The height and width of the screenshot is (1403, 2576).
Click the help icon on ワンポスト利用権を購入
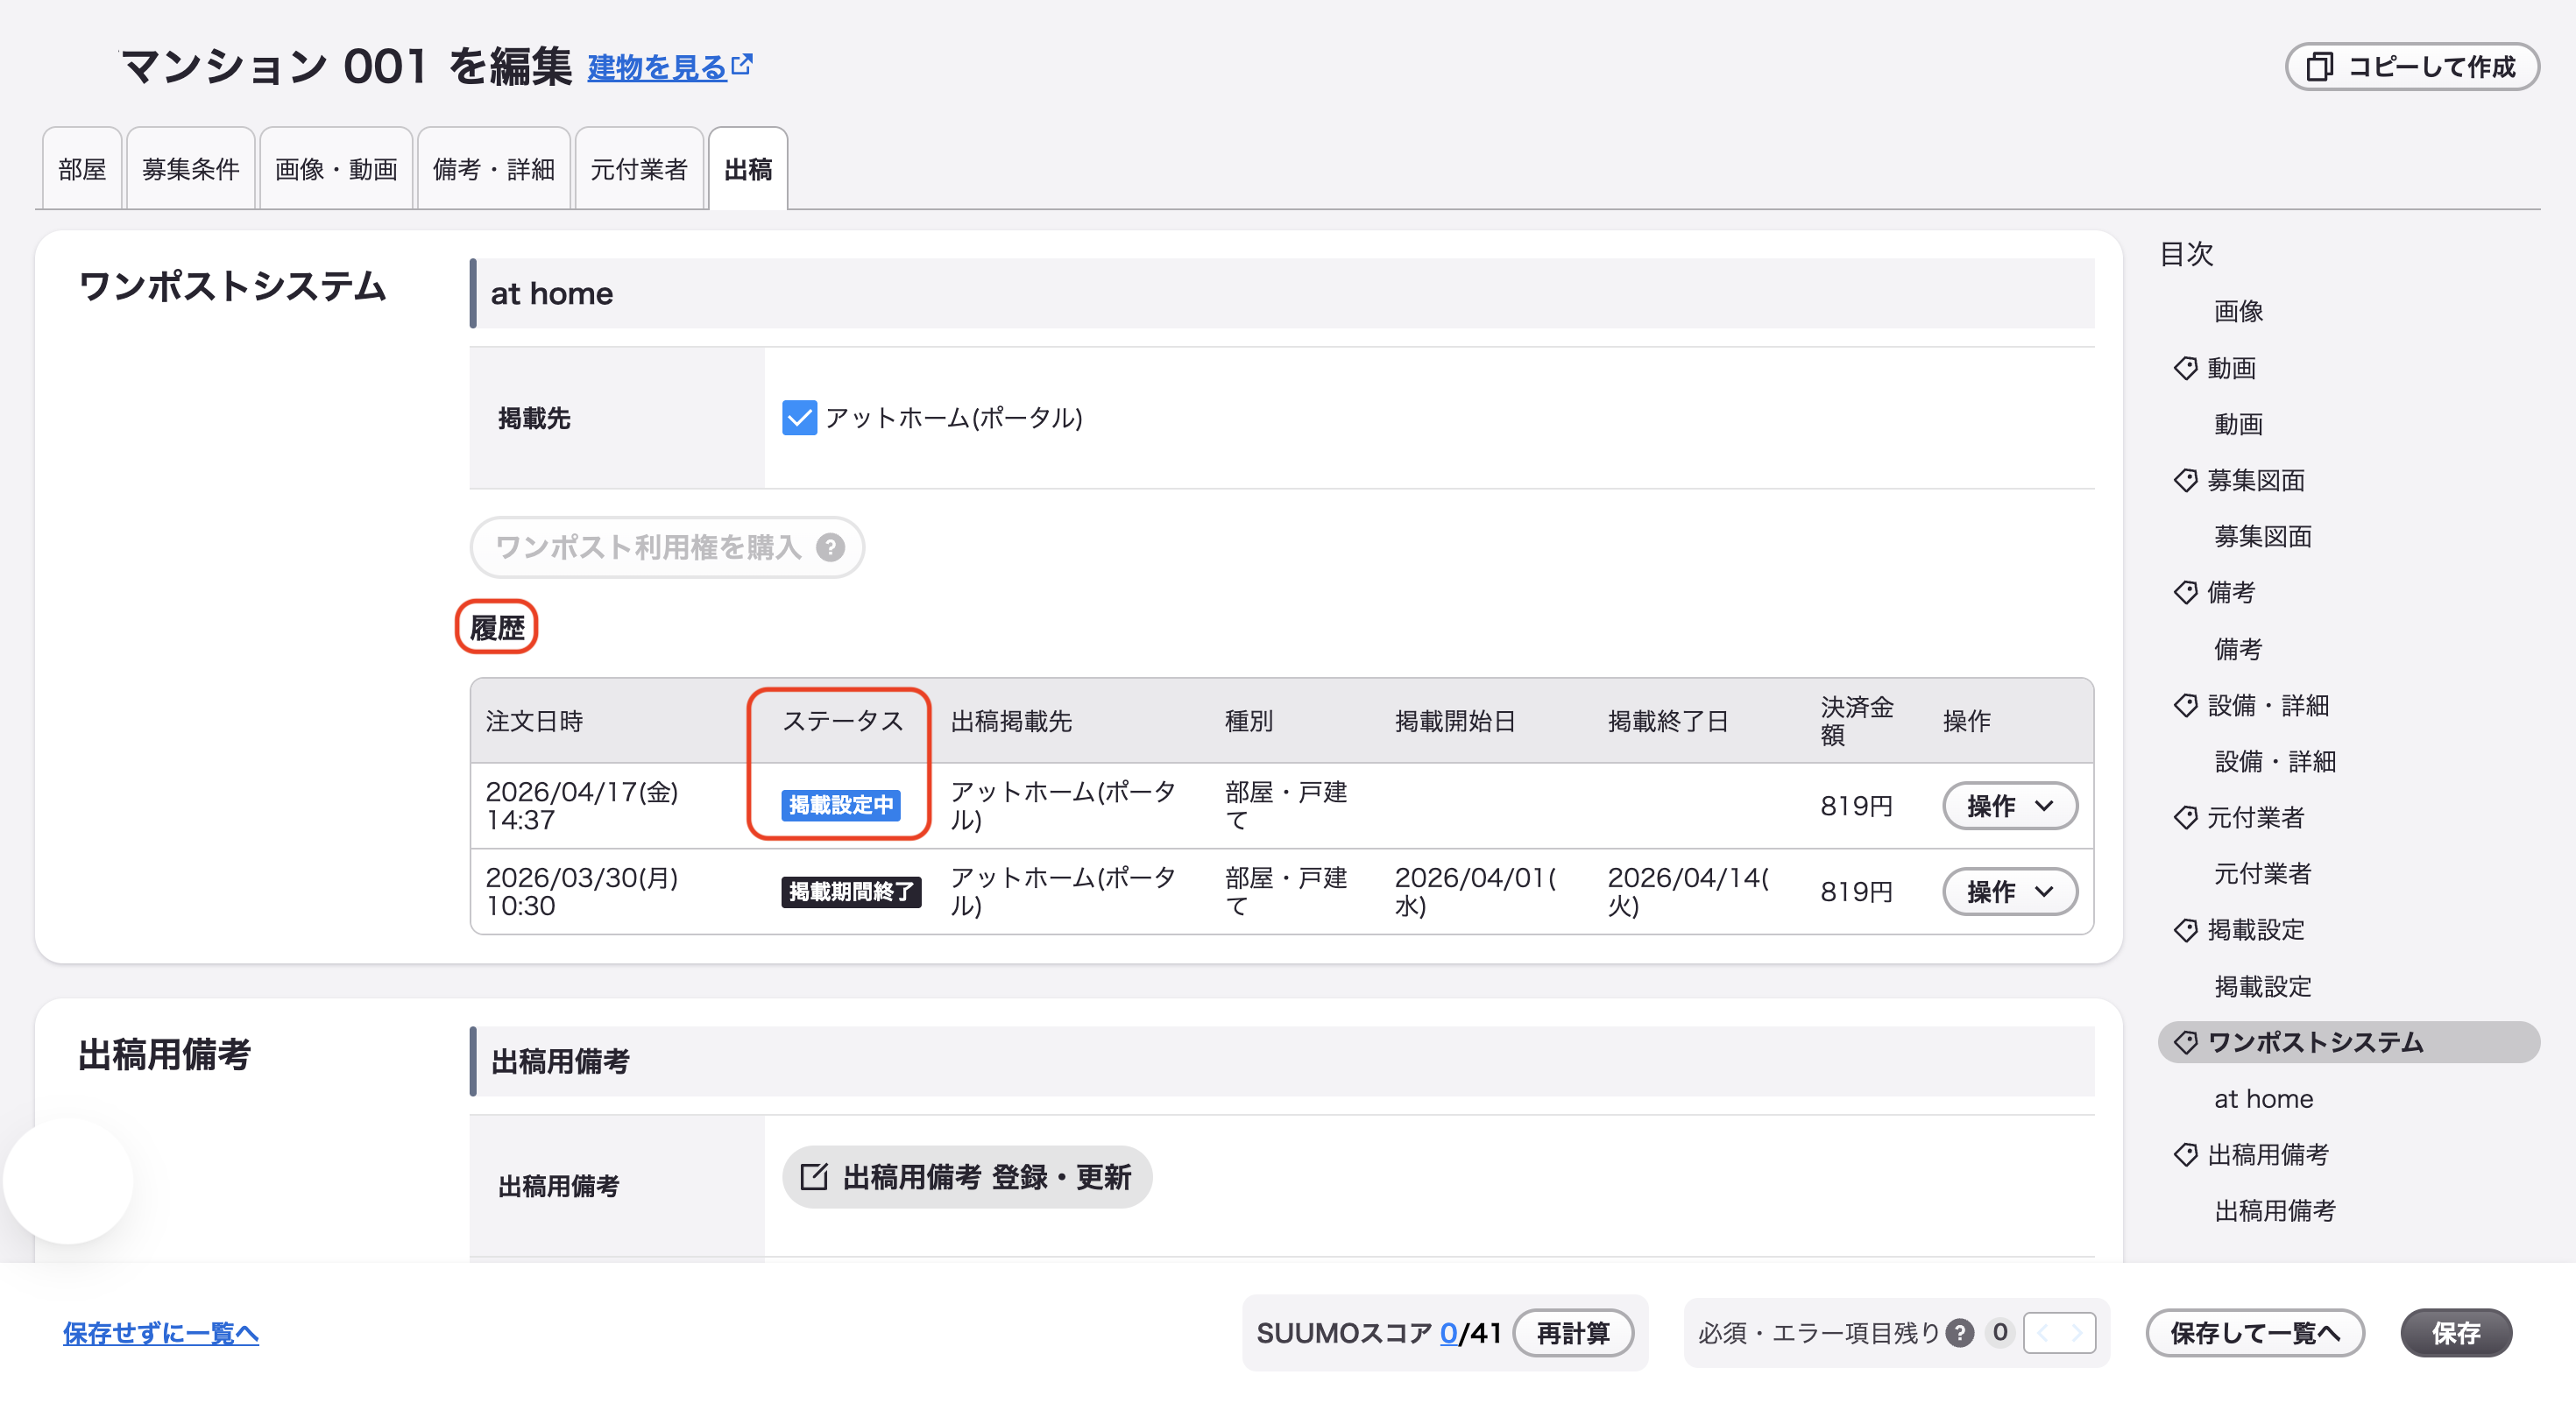pos(831,547)
